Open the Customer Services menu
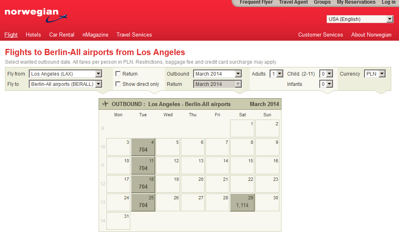Viewport: 399px width, 233px height. click(321, 35)
